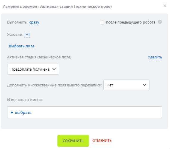
Task: Click the plus icon before выбрать
Action: point(12,113)
